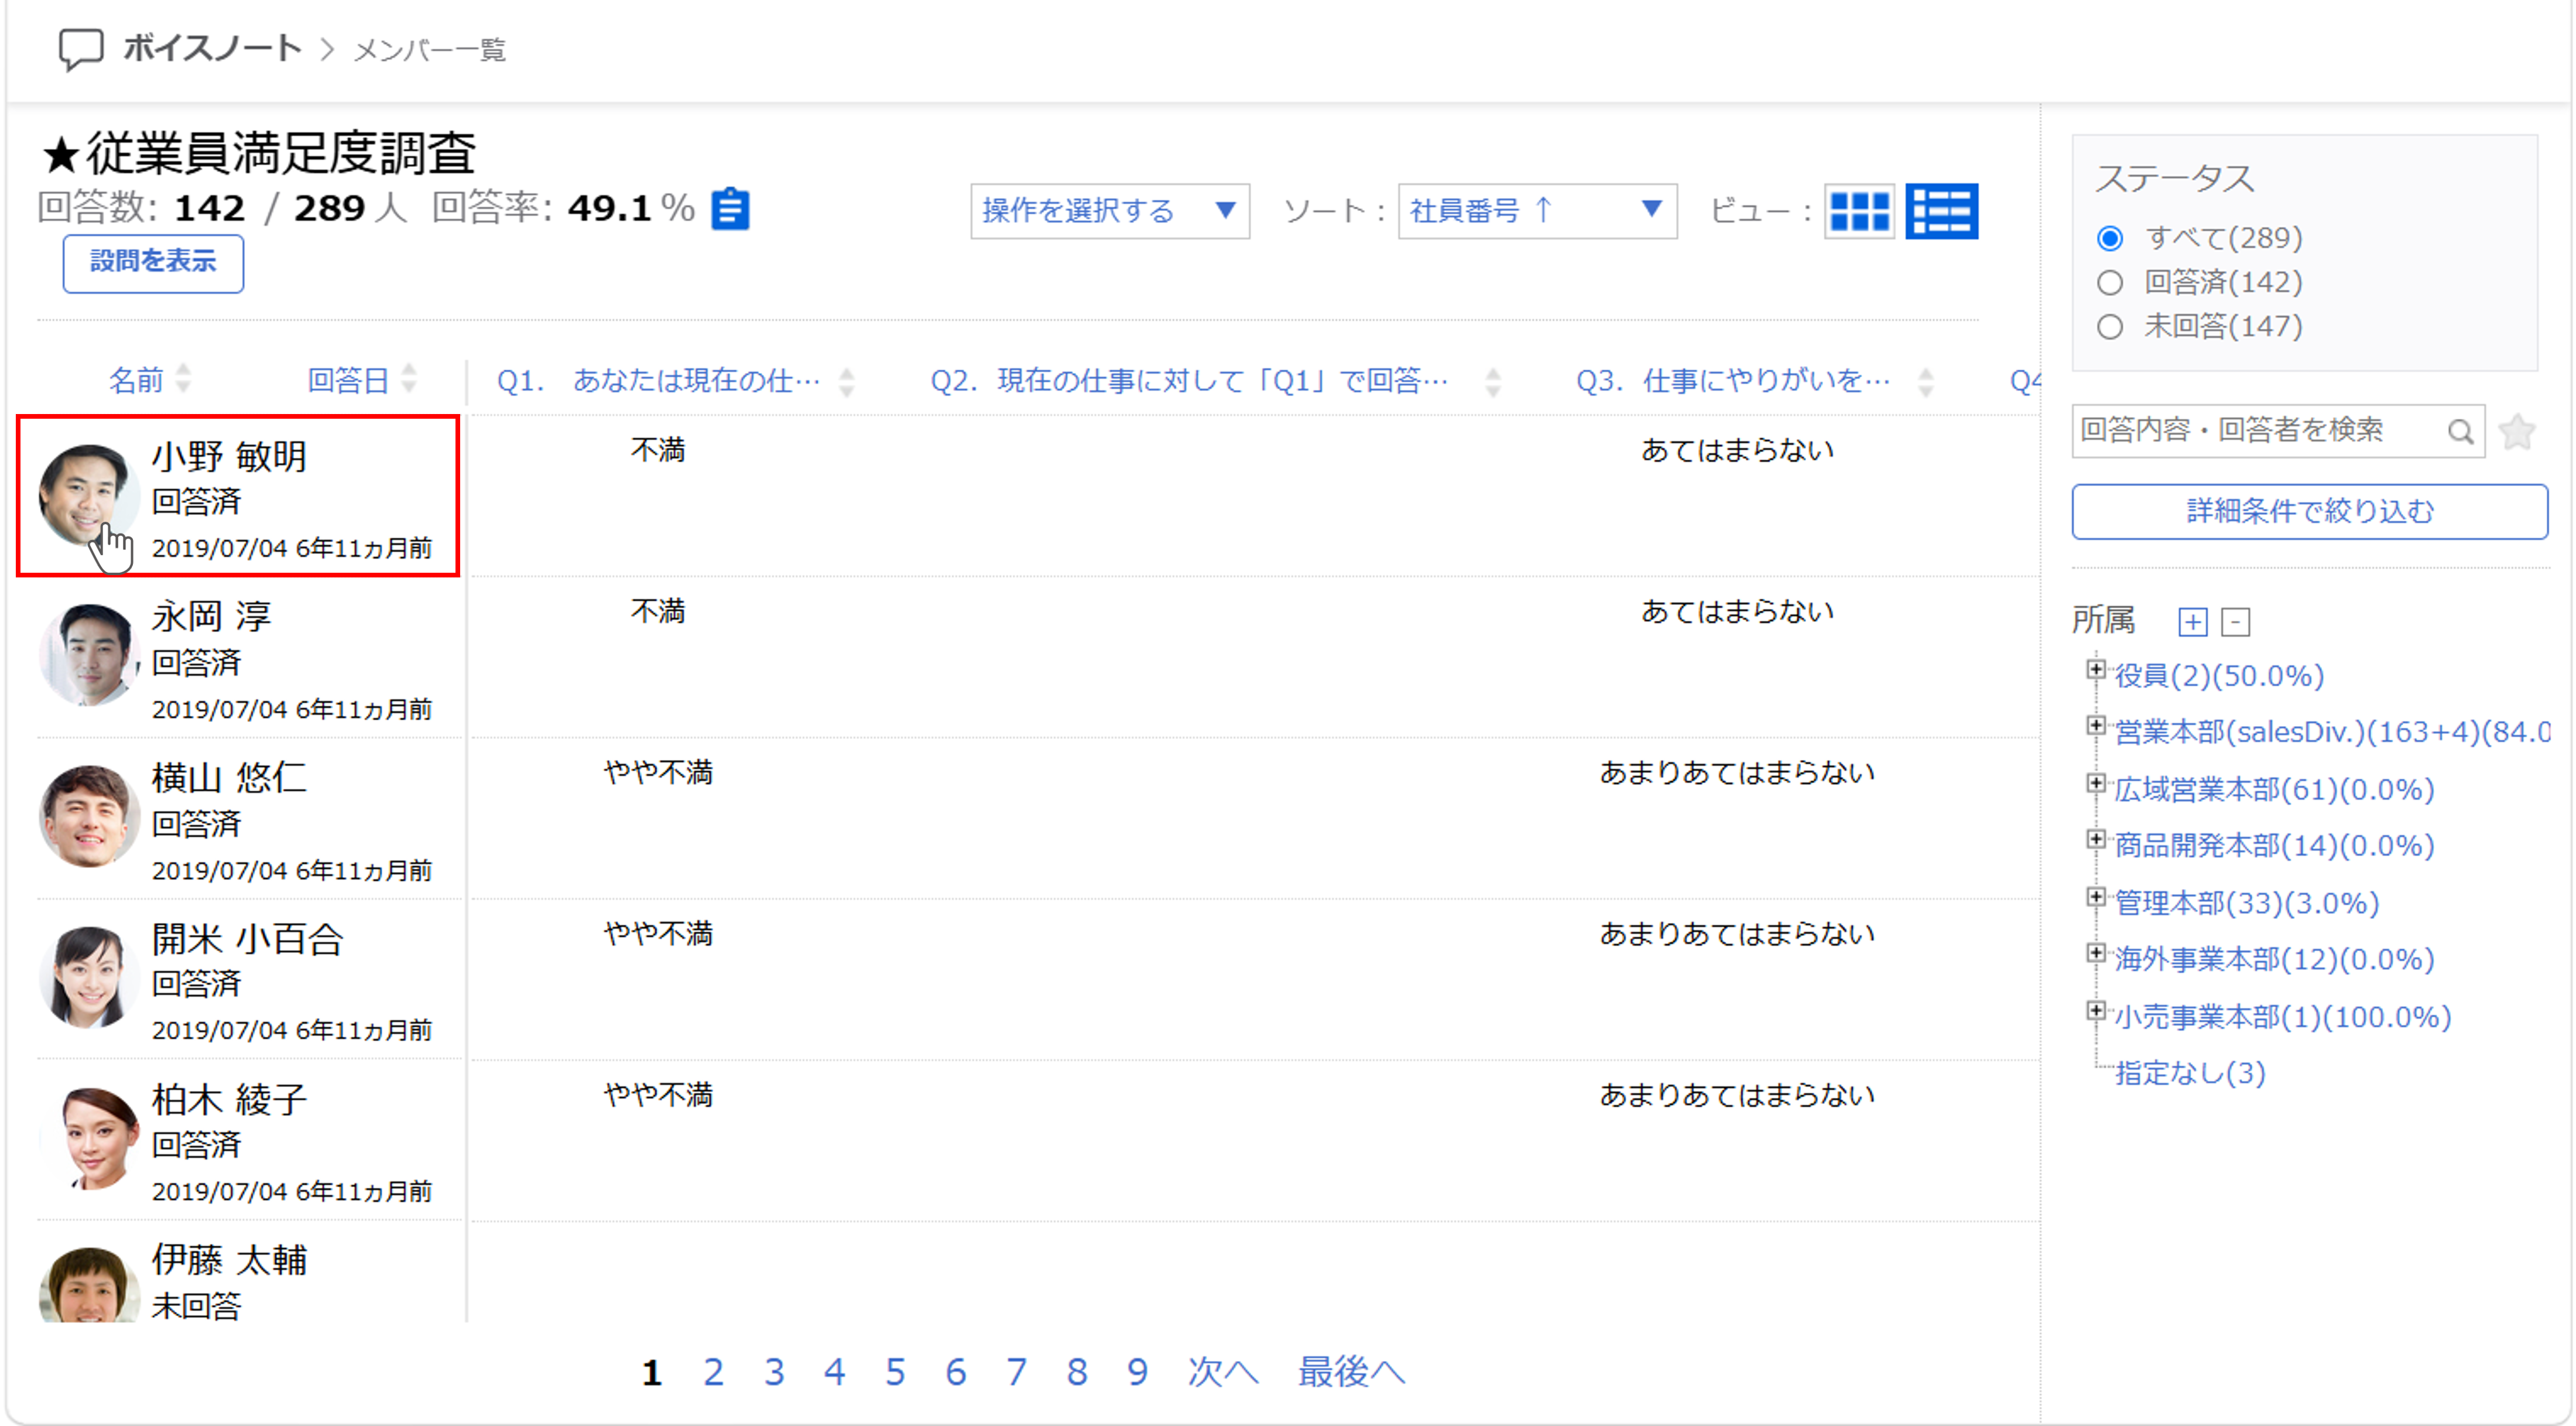Filter by 小売事業本部(1)(100.0%) department

pos(2282,1018)
